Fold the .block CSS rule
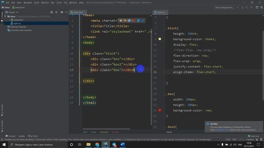The height and width of the screenshot is (148, 264). [x=165, y=28]
